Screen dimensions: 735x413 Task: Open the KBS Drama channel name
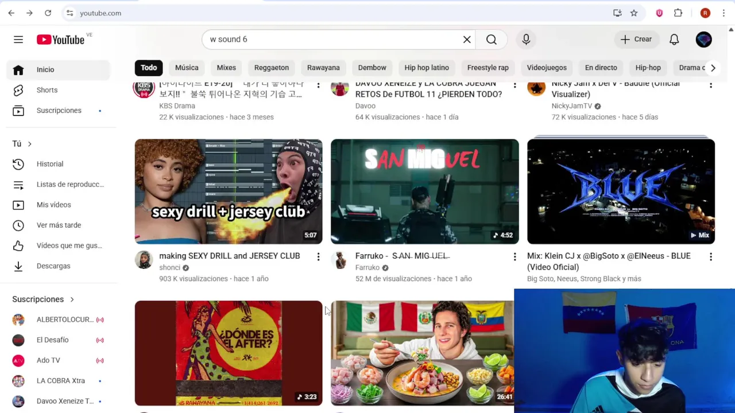(x=177, y=106)
